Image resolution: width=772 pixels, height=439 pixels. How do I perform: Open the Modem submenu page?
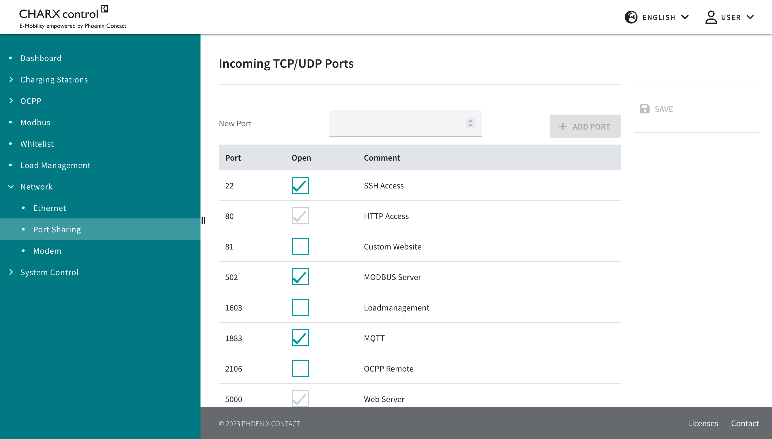47,251
